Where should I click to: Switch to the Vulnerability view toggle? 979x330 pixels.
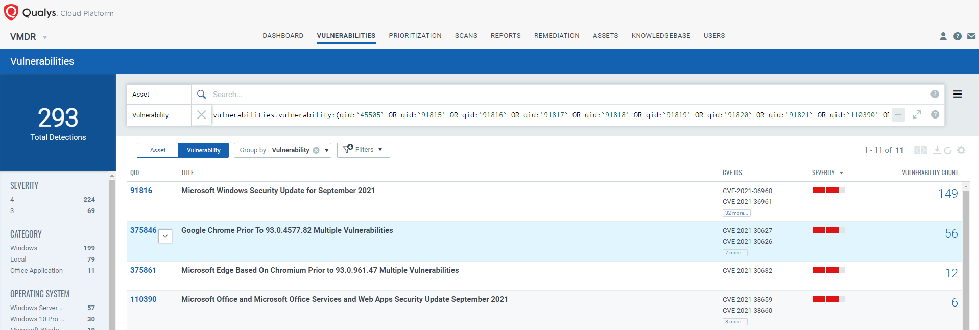click(x=203, y=150)
